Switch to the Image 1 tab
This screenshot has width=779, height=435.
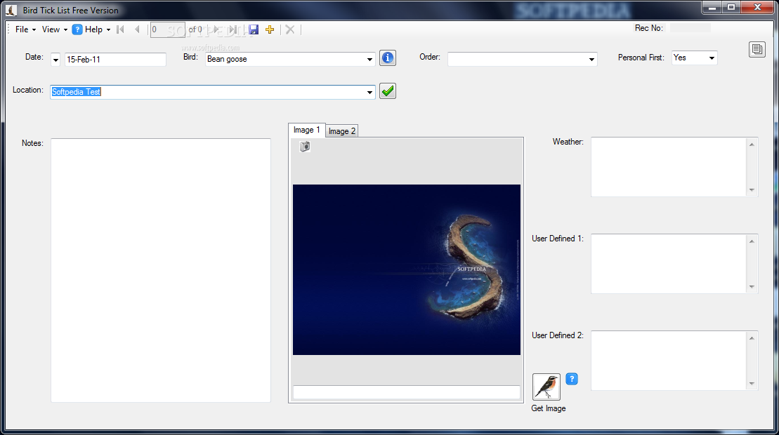tap(306, 130)
